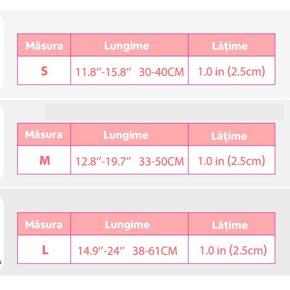Click Lungime header in second table
Screen dimensions: 290x290
pyautogui.click(x=126, y=135)
